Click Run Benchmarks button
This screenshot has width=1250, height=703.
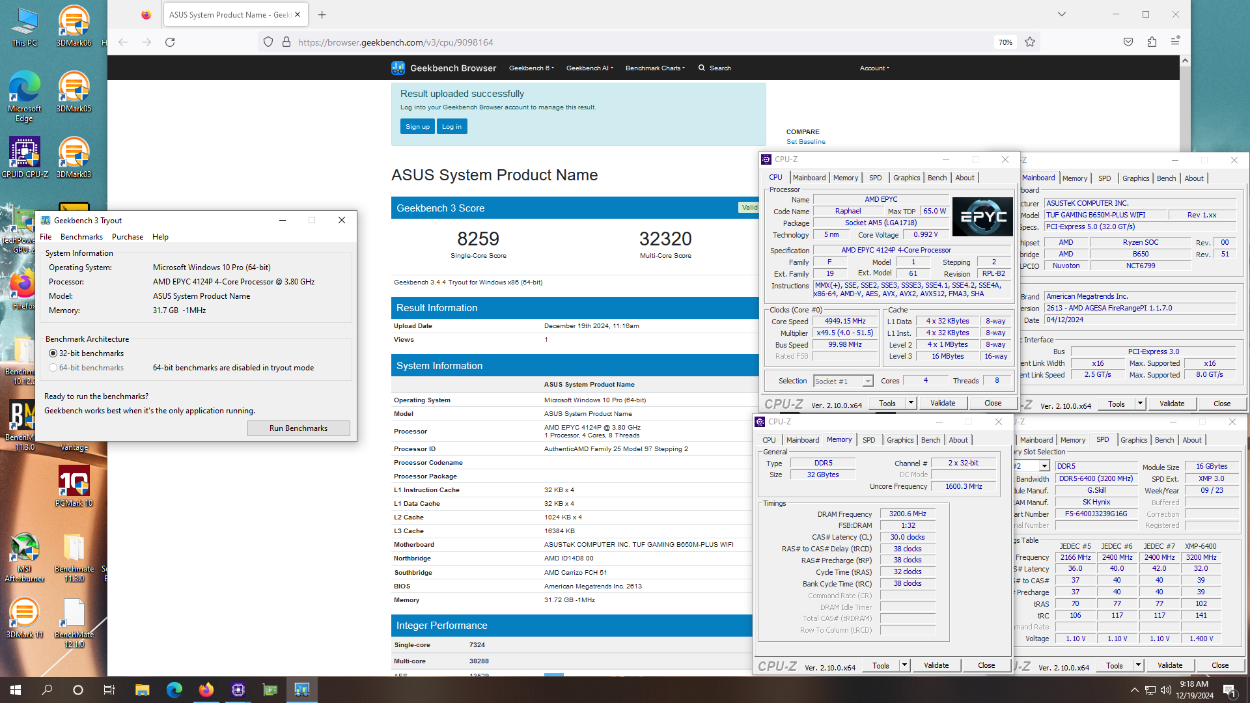[x=298, y=428]
